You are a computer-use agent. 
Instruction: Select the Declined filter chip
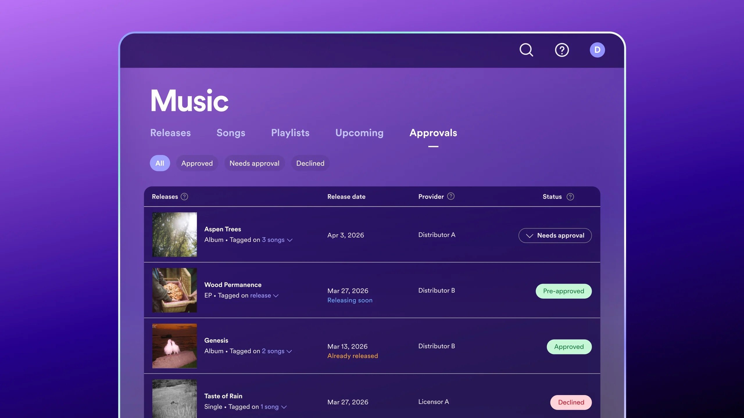[310, 163]
